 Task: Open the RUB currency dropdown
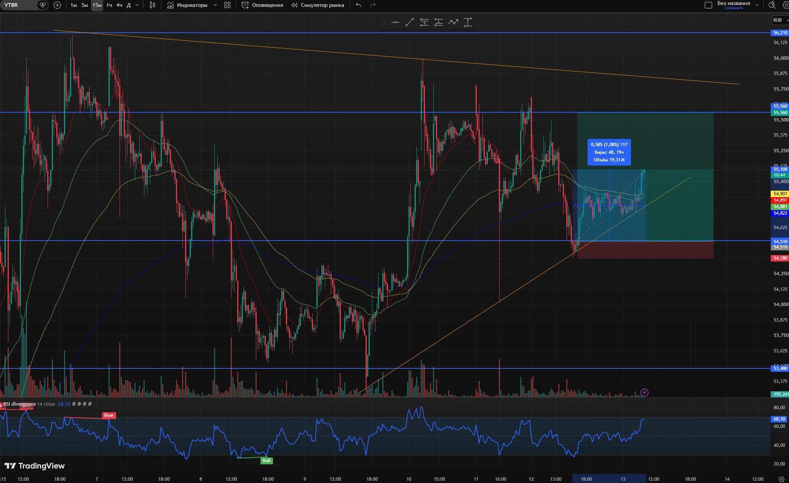(x=780, y=20)
